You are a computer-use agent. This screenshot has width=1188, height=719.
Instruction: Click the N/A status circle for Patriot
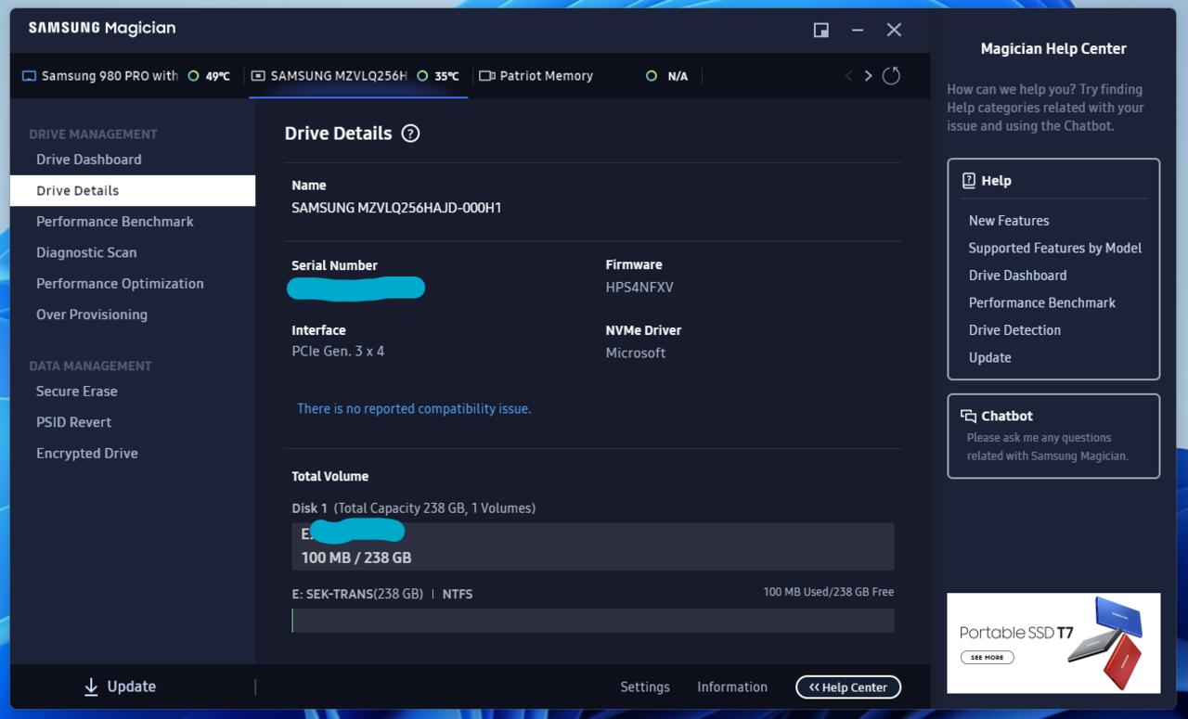tap(652, 76)
